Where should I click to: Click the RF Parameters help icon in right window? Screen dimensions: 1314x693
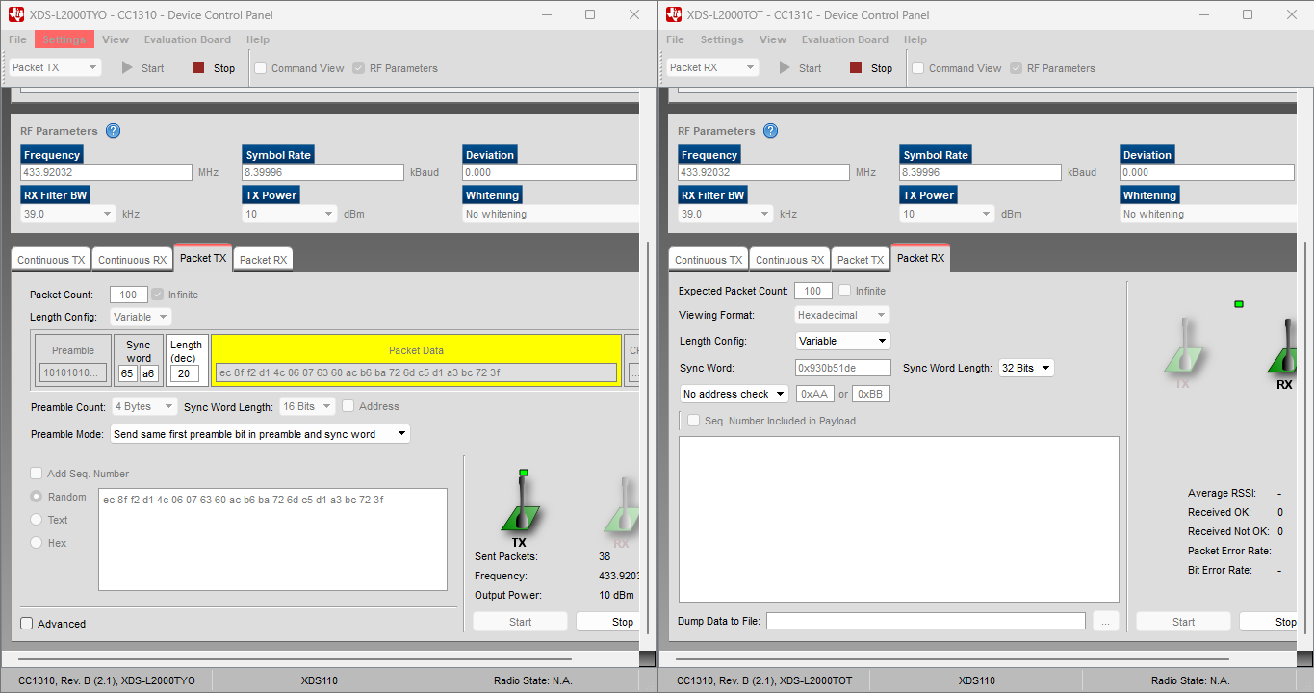click(770, 131)
